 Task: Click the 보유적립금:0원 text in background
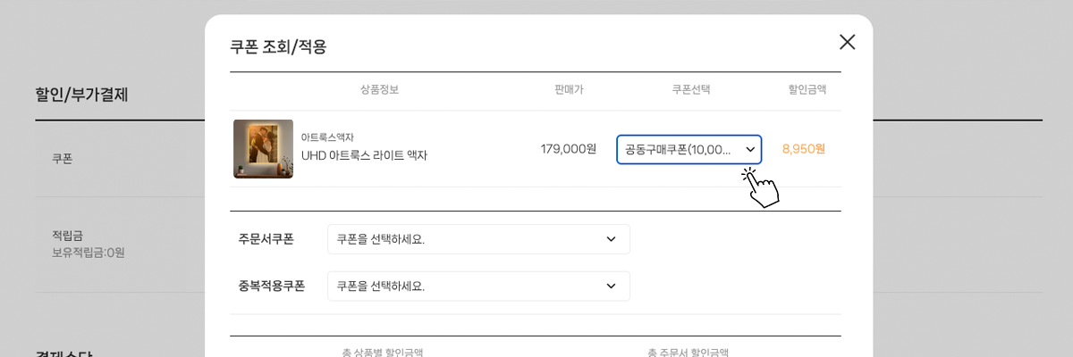89,253
